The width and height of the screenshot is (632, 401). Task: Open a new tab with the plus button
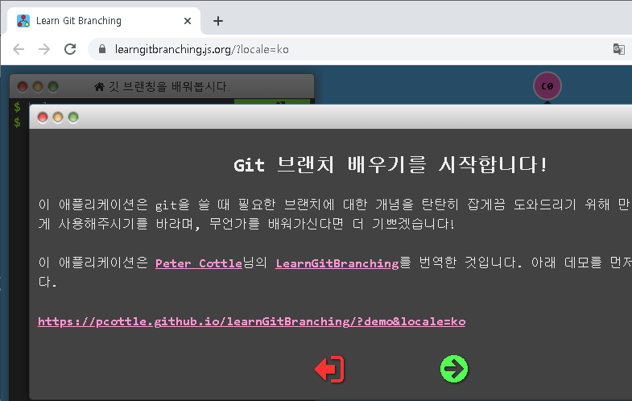pos(218,21)
